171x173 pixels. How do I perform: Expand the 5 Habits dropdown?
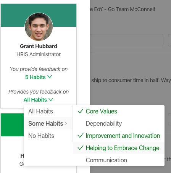(x=39, y=77)
